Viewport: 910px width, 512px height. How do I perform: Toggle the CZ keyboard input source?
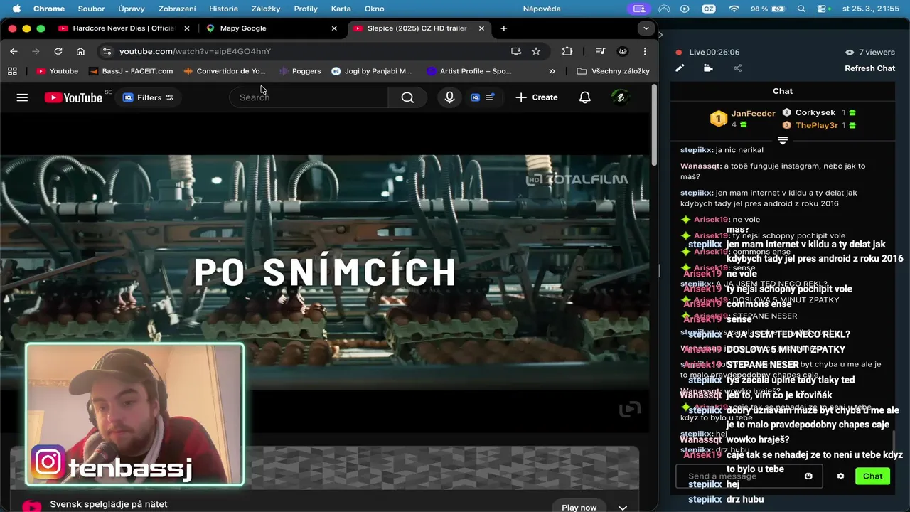pyautogui.click(x=709, y=9)
